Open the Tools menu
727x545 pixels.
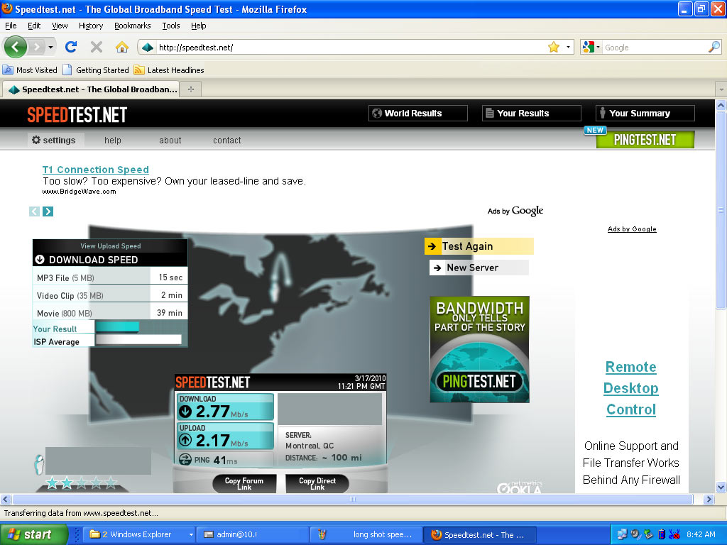[x=171, y=26]
